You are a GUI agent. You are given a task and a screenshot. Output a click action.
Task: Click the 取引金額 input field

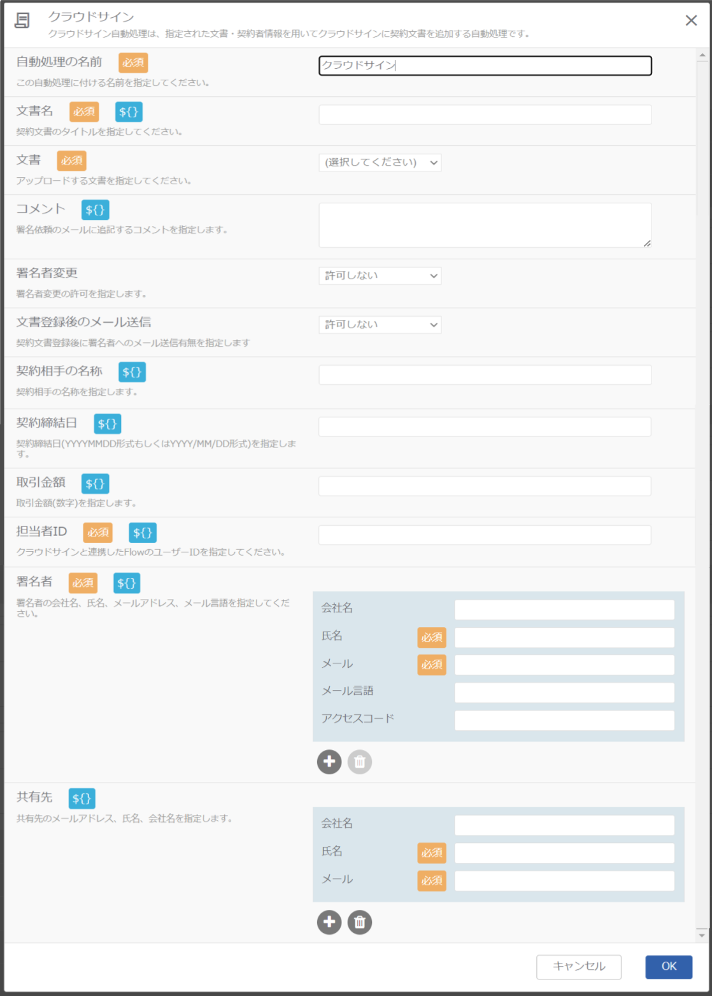(485, 486)
